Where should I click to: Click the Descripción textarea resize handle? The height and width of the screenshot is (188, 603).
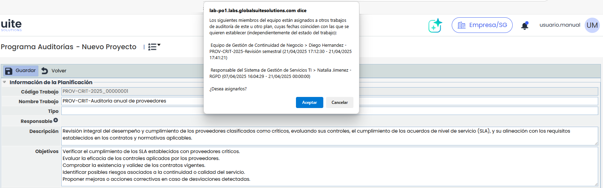(x=596, y=143)
